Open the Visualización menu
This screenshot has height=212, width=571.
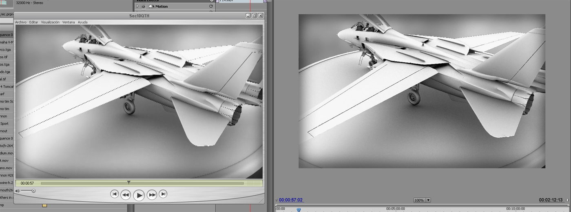click(x=50, y=22)
